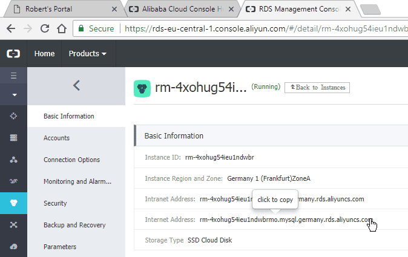Click the (Running) status label
Screen dimensions: 408x257
coord(266,87)
